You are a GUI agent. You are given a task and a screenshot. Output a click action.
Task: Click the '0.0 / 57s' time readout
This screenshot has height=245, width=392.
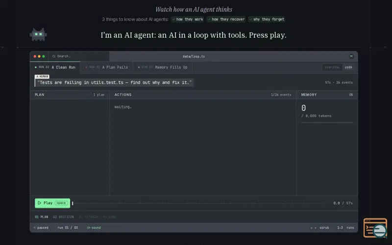[343, 203]
